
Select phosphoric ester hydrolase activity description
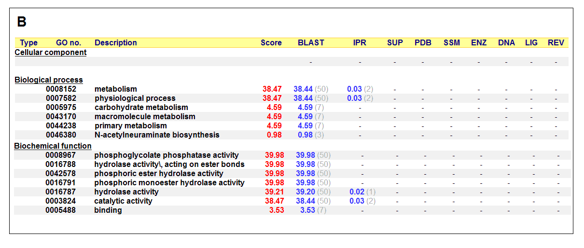click(159, 173)
